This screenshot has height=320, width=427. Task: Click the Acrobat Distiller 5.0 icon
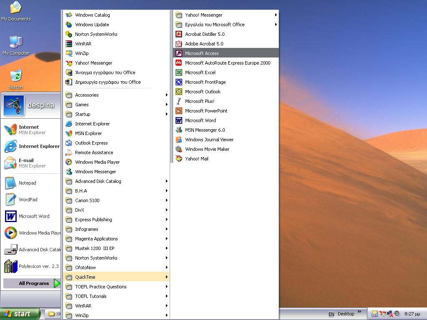pyautogui.click(x=178, y=34)
